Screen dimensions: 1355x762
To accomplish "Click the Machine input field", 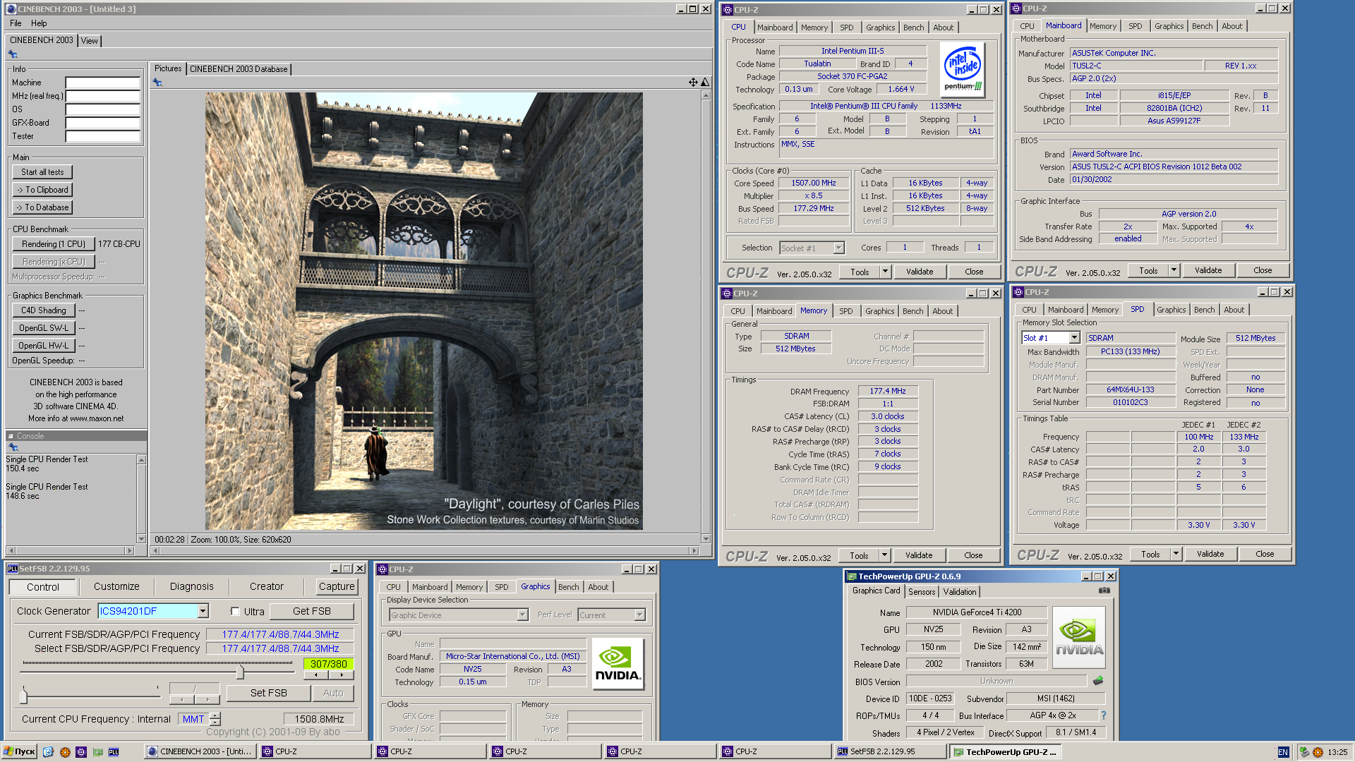I will [x=103, y=83].
